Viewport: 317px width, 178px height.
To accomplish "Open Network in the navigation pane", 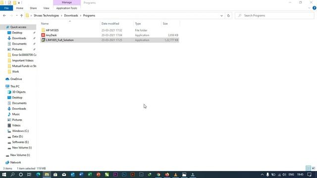I will click(x=15, y=163).
